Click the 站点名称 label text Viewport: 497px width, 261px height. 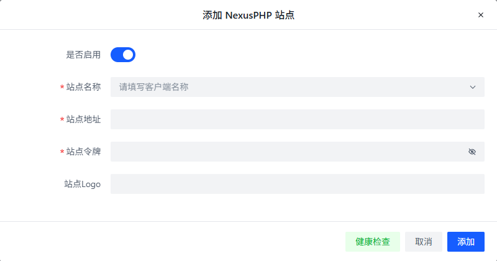tap(83, 87)
